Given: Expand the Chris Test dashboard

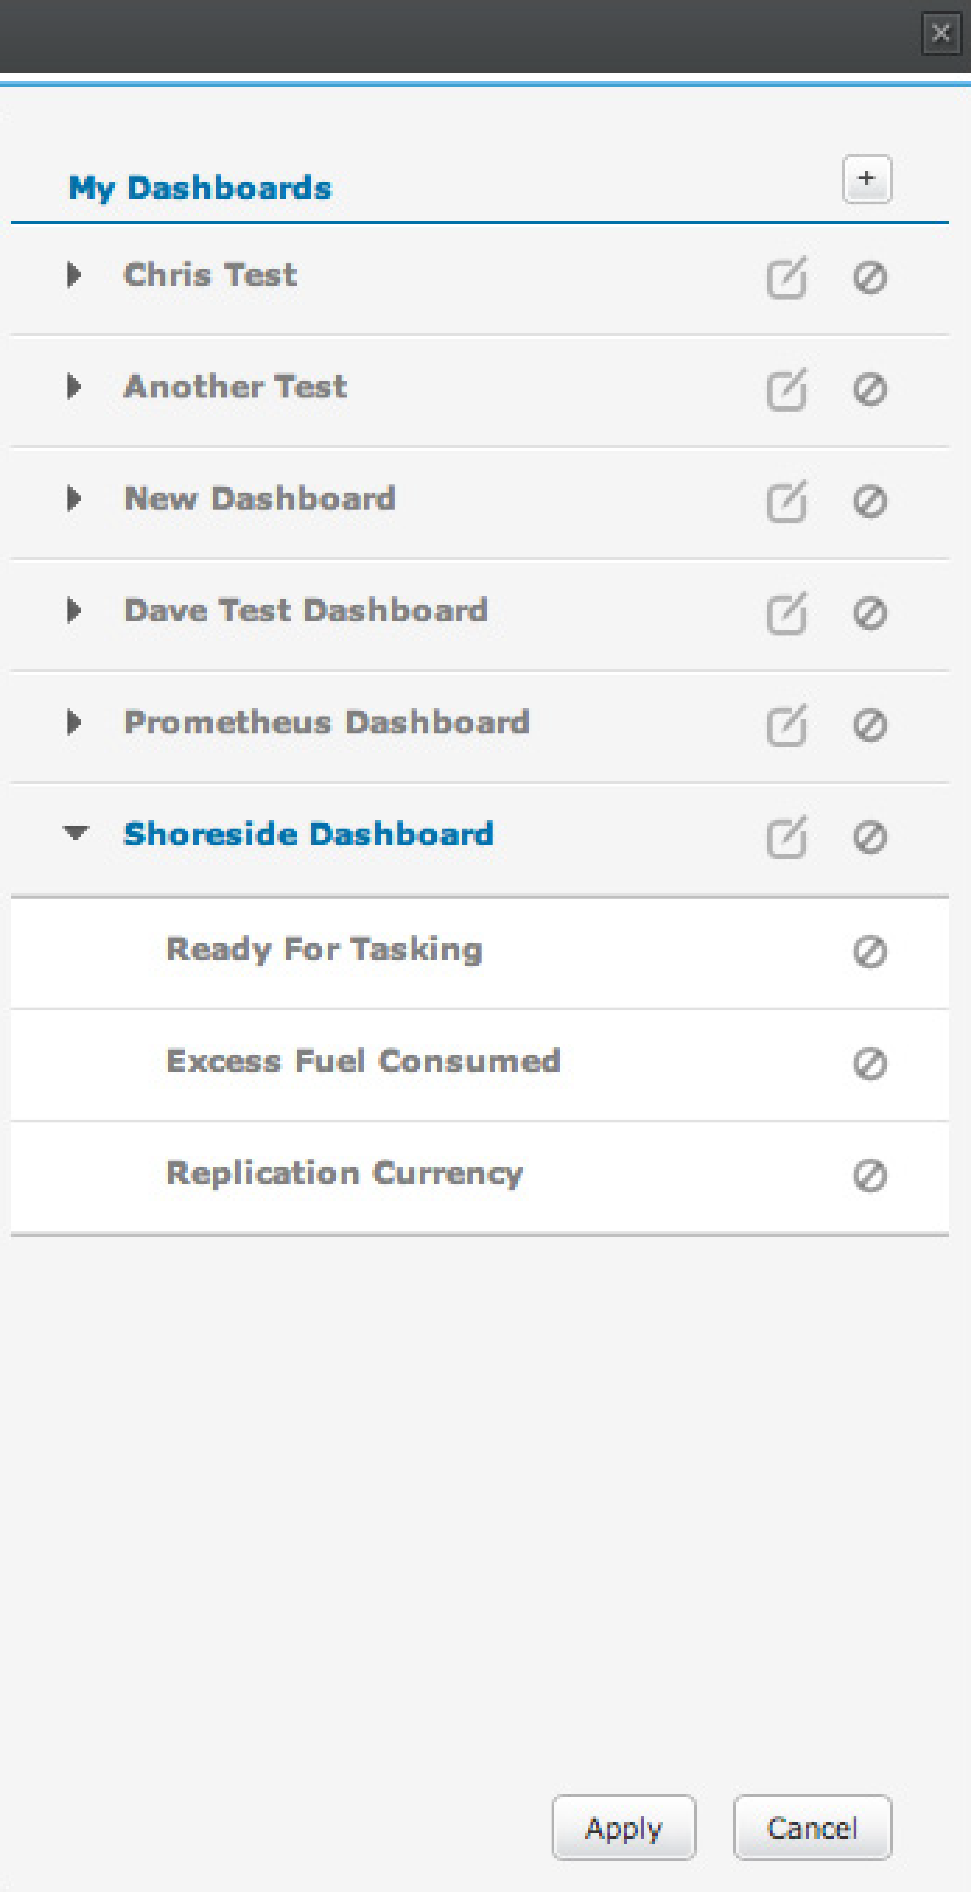Looking at the screenshot, I should (73, 275).
